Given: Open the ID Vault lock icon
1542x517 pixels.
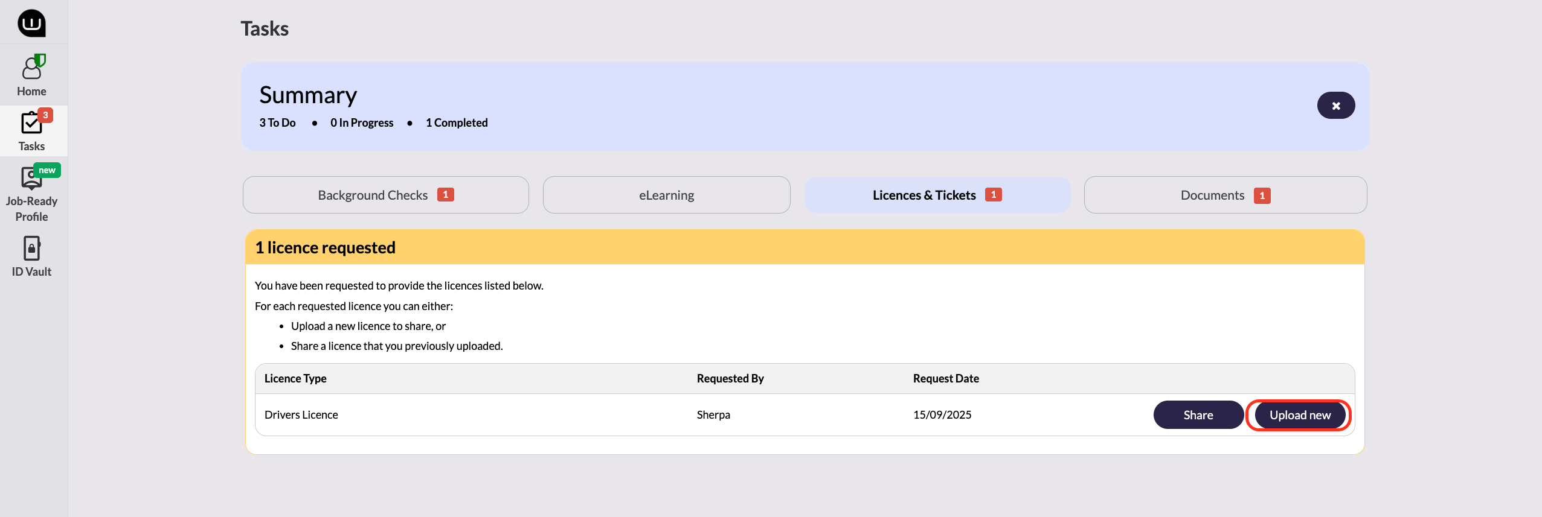Looking at the screenshot, I should (x=31, y=248).
